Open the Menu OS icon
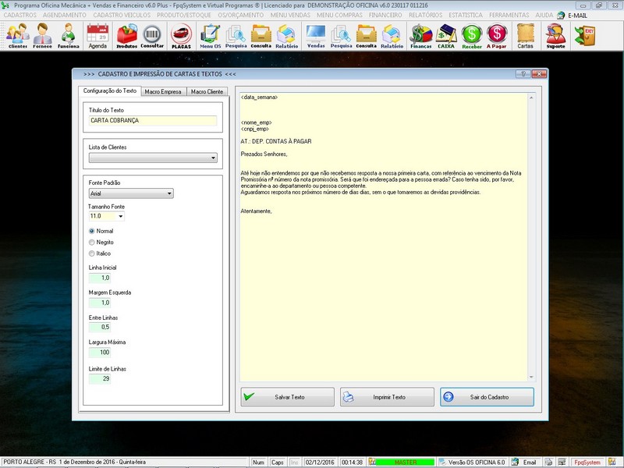The height and width of the screenshot is (468, 624). click(210, 36)
